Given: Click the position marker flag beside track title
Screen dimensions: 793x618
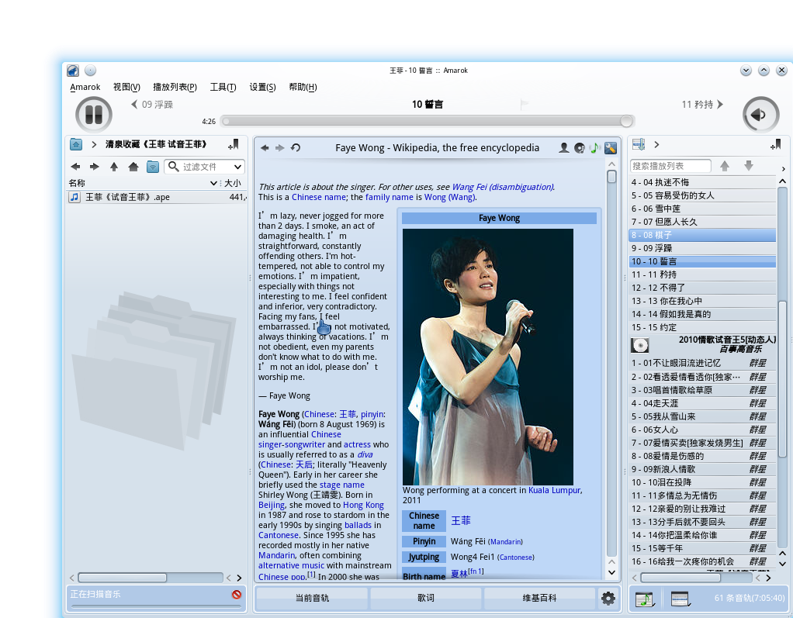Looking at the screenshot, I should [525, 105].
